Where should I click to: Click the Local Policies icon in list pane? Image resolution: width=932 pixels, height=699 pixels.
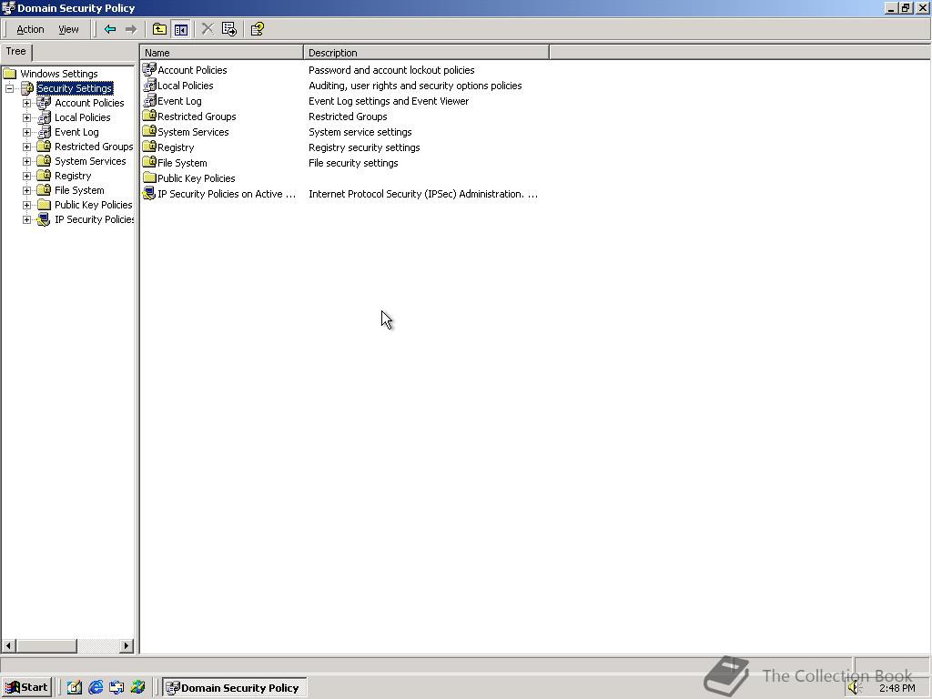(x=149, y=85)
